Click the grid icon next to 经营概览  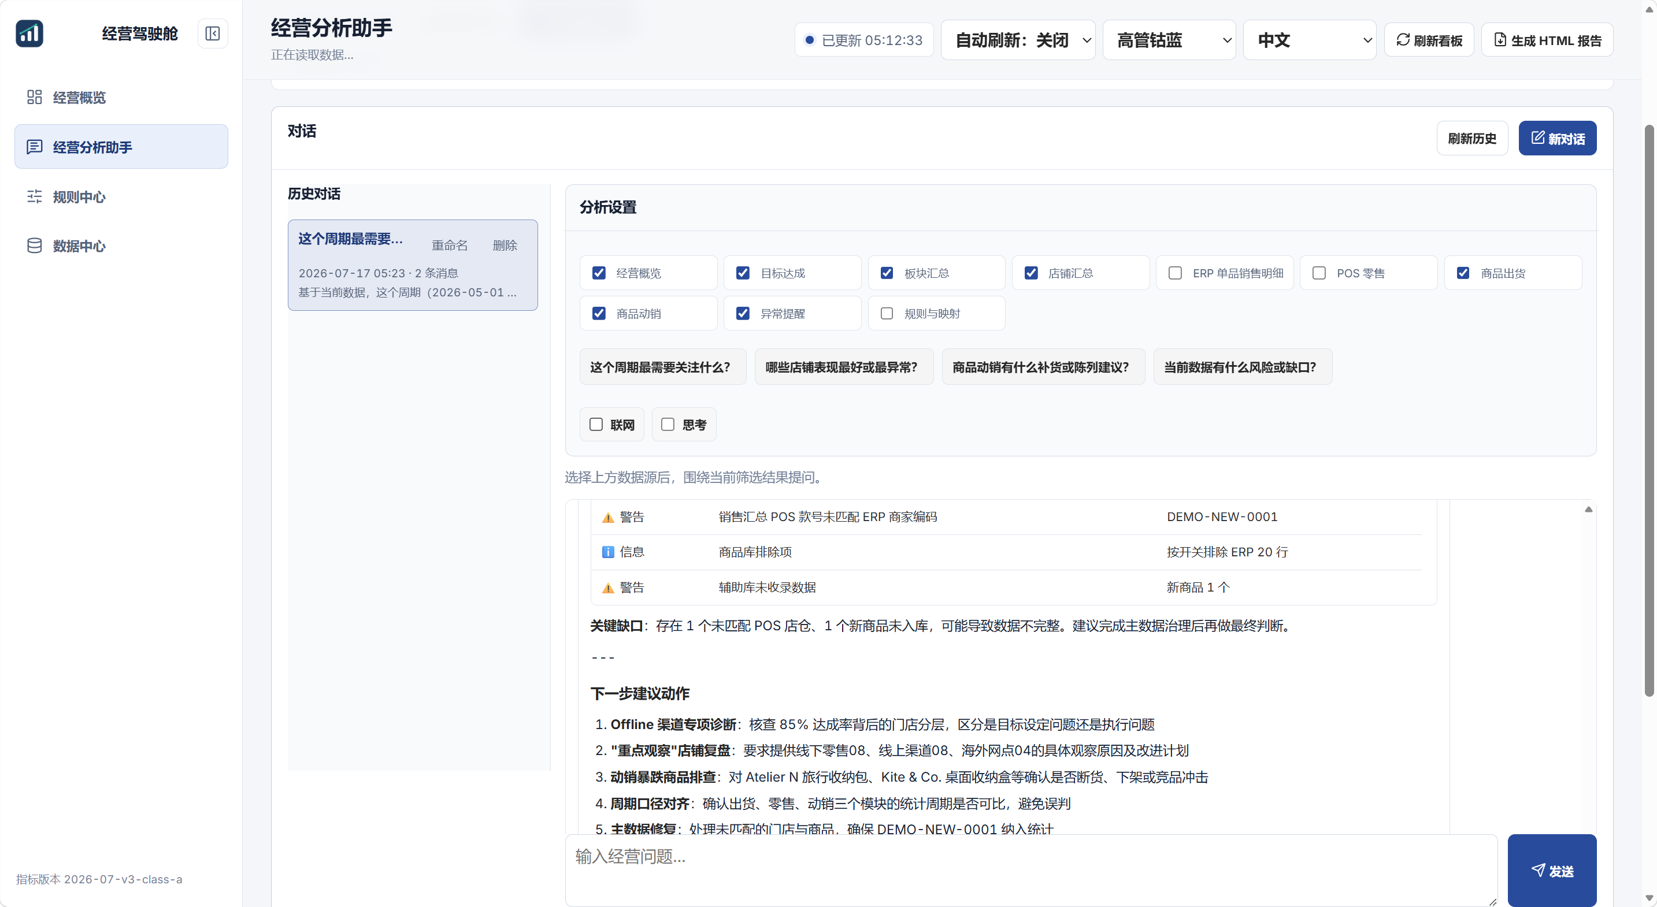[x=34, y=97]
